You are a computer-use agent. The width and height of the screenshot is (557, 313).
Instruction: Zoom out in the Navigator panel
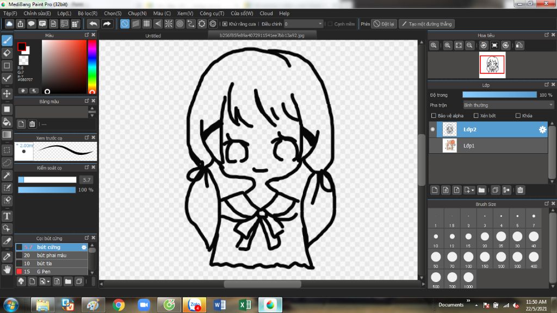pos(469,46)
